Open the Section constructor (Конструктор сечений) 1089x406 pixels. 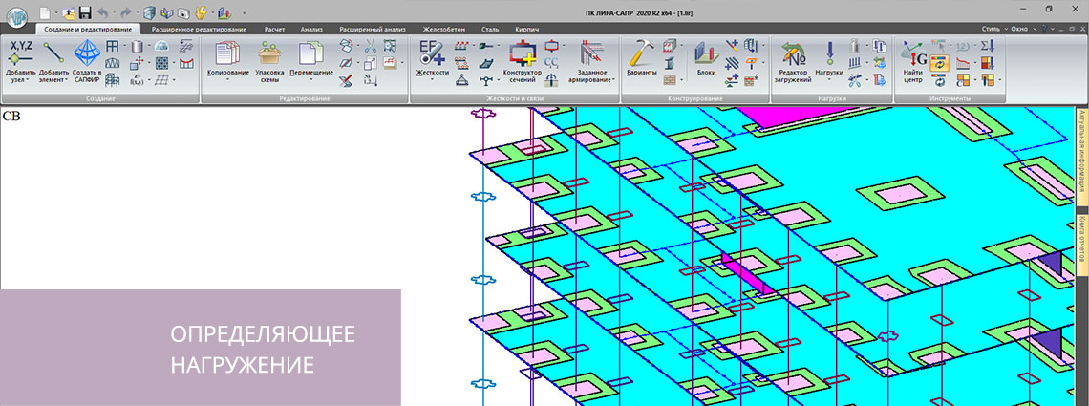coord(522,59)
